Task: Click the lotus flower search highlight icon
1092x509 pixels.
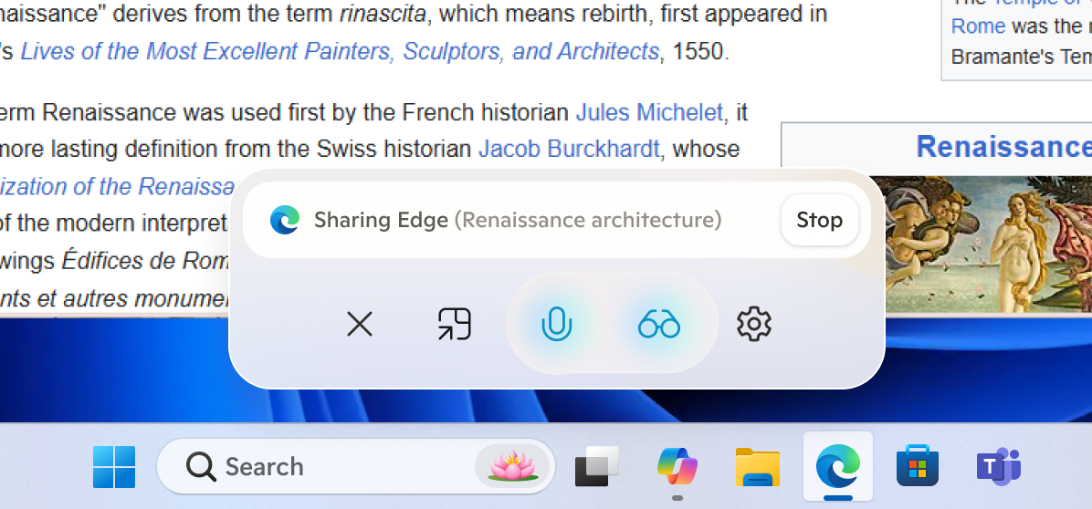Action: pos(513,467)
